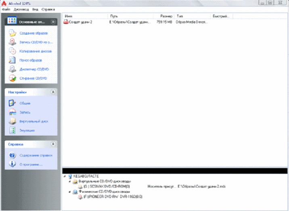Open the Файл menu
Screen dimensions: 289x211
(x=6, y=9)
